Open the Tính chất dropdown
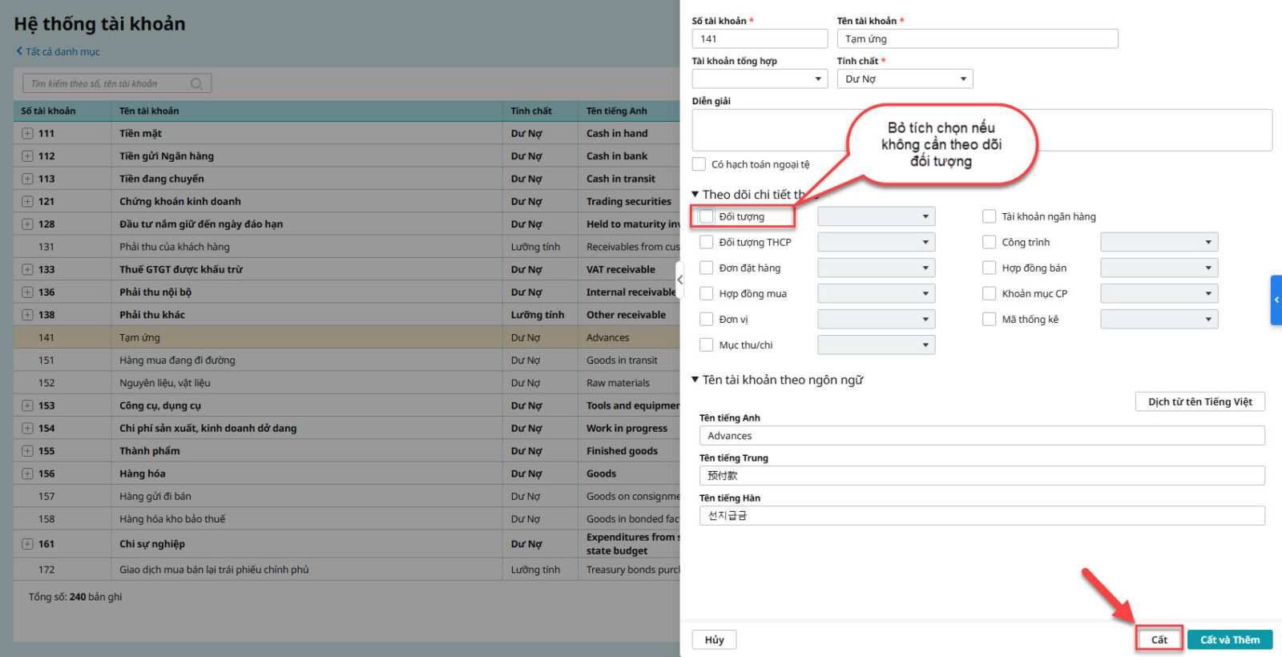 click(x=905, y=79)
